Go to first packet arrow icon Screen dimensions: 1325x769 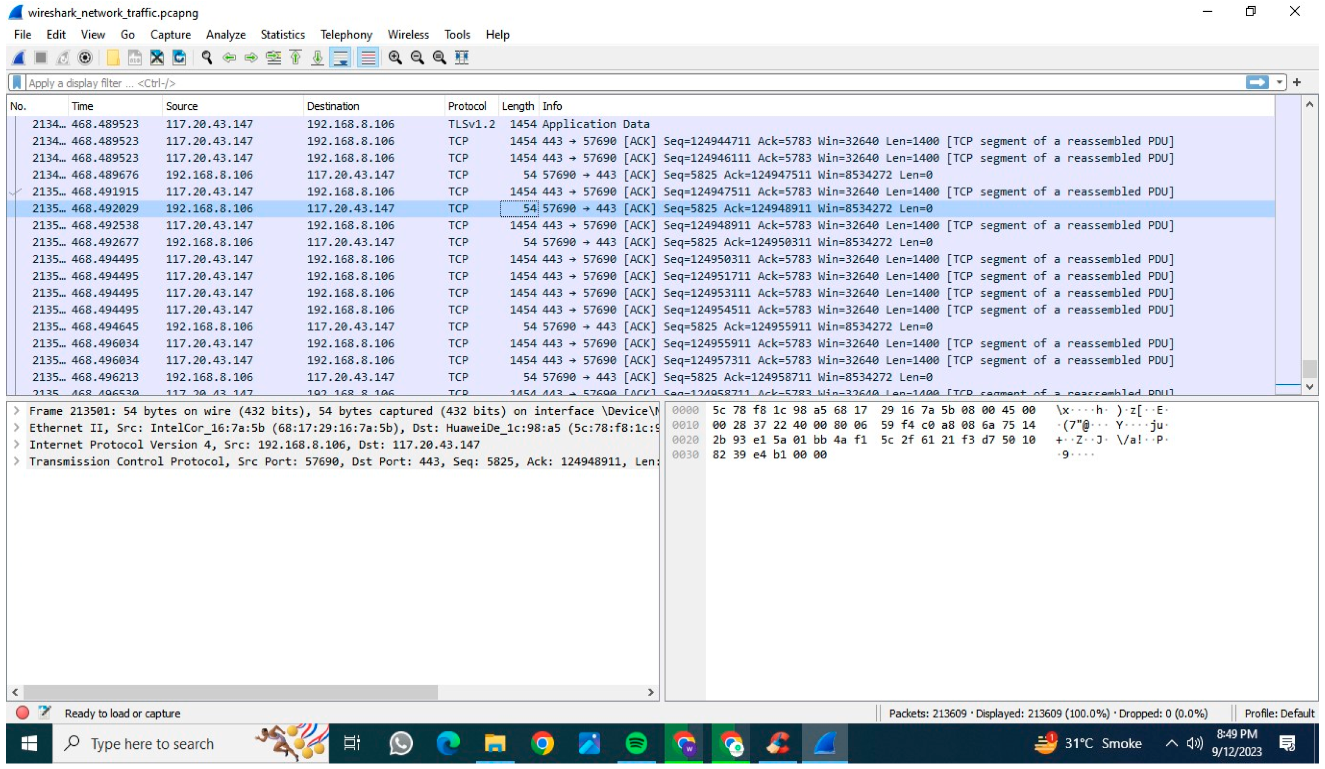(295, 57)
